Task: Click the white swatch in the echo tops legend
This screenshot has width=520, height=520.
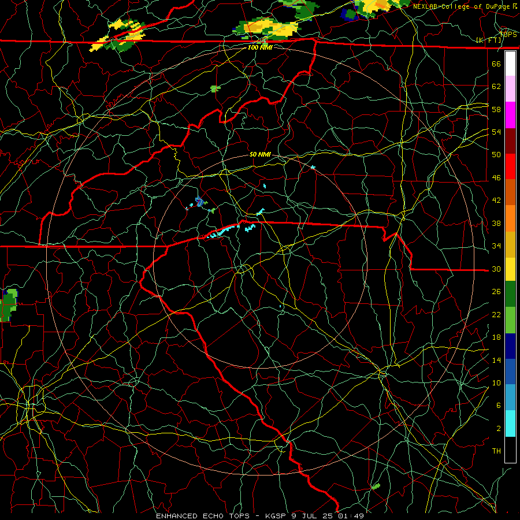Action: tap(510, 64)
